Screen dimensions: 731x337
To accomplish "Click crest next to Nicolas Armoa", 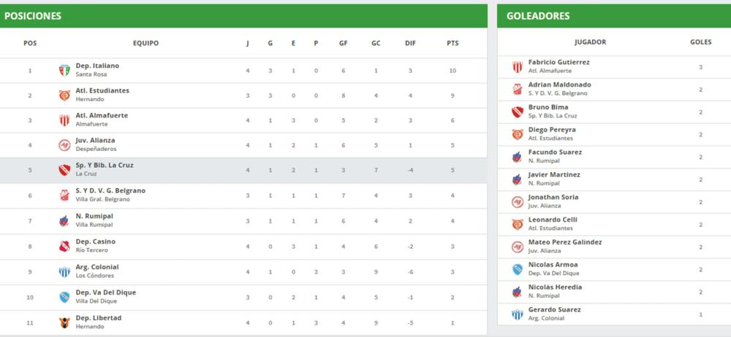I will tap(517, 269).
